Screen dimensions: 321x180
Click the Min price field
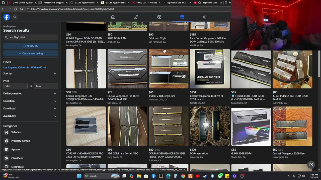pyautogui.click(x=15, y=86)
